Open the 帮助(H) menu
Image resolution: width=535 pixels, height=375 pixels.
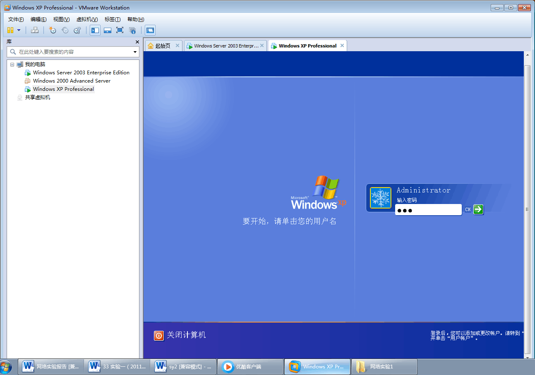coord(136,19)
